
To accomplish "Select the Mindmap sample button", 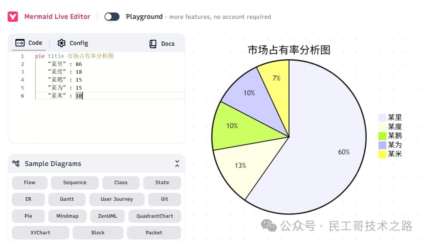I will click(67, 216).
